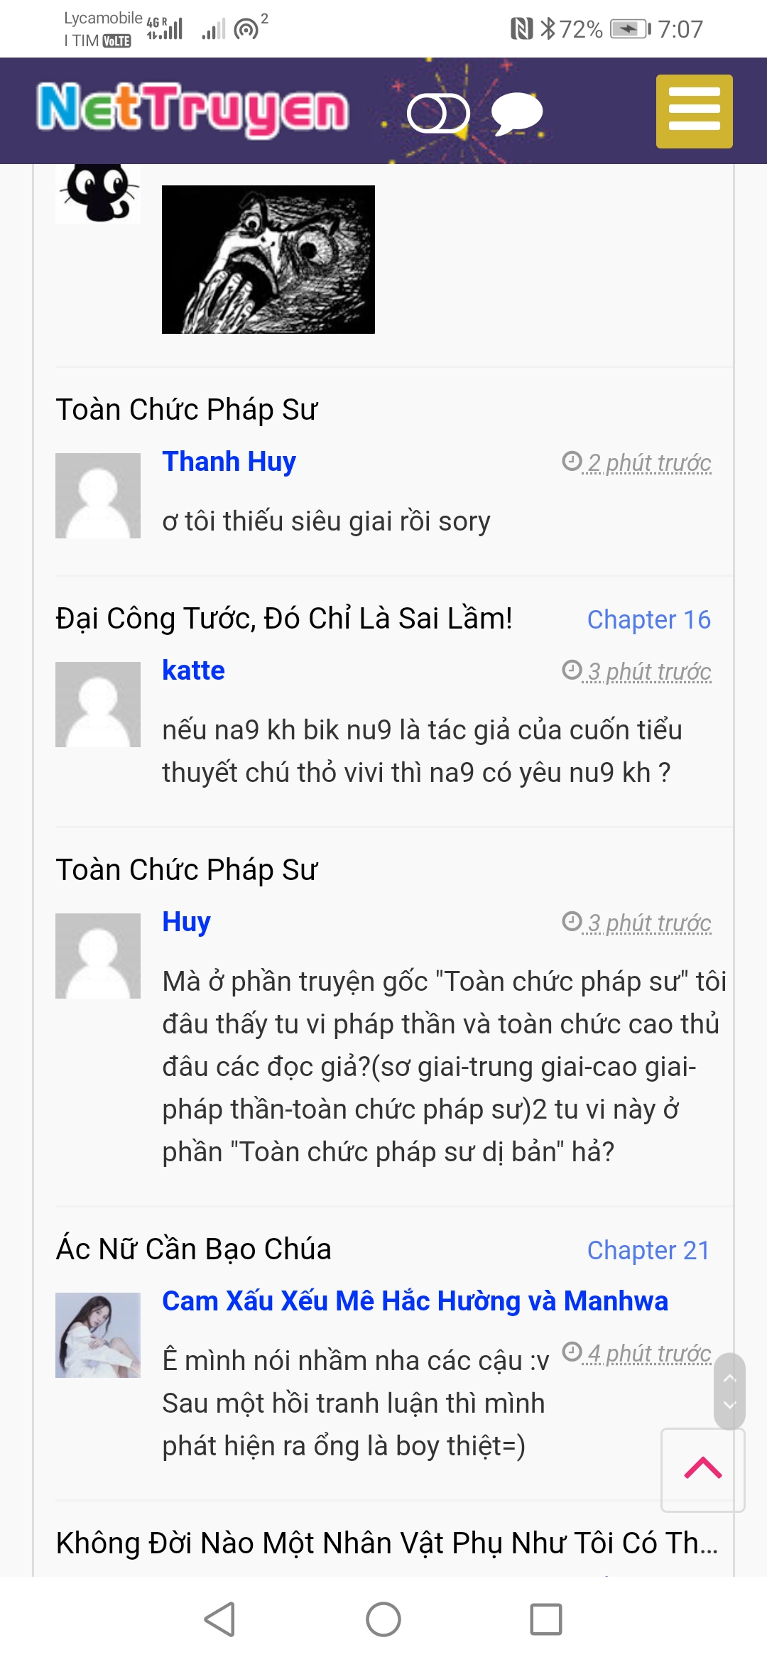Open Thanh Huy's user profile
This screenshot has width=767, height=1662.
click(229, 462)
